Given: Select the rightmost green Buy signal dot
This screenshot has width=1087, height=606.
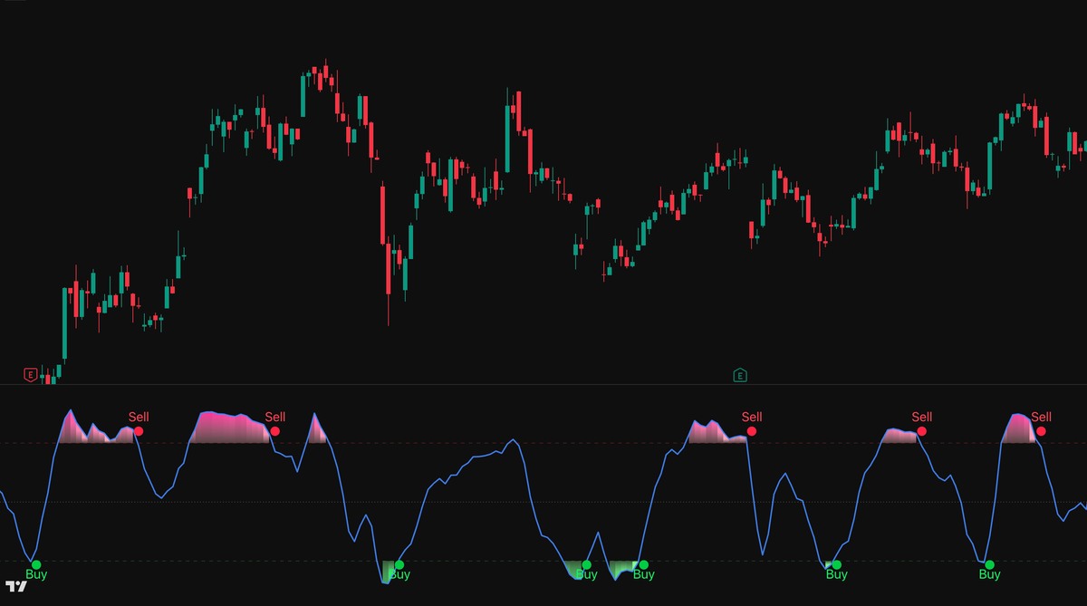Looking at the screenshot, I should pos(989,564).
